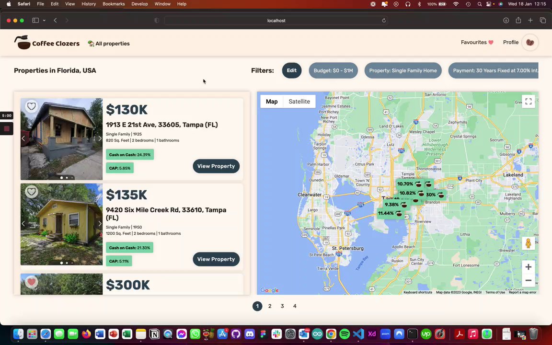This screenshot has height=345, width=552.
Task: Unfavourite the $300K property with the red heart
Action: [31, 282]
